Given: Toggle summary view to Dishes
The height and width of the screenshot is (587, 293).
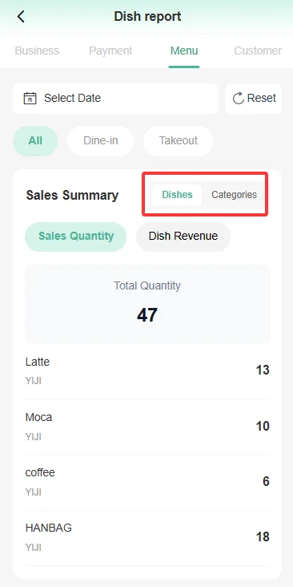Looking at the screenshot, I should [x=177, y=195].
